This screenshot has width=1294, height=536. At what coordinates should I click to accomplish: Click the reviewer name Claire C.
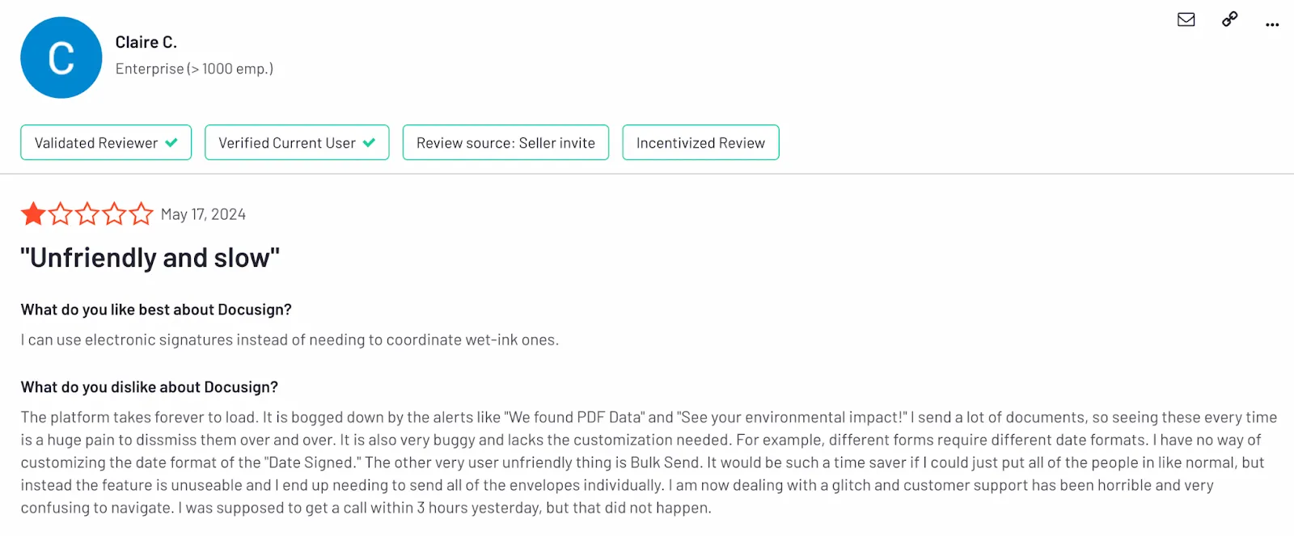pyautogui.click(x=146, y=41)
